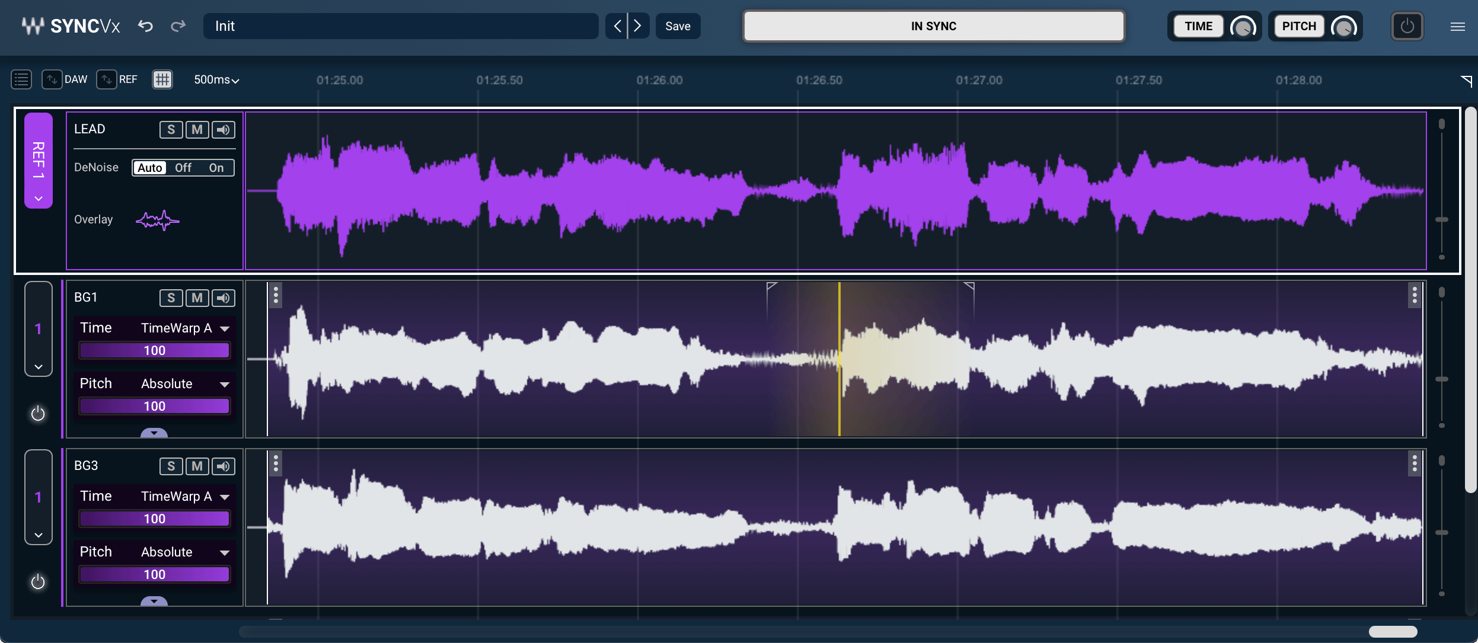Screen dimensions: 1478x643
Task: Click the speaker icon on the LEAD track
Action: coord(223,129)
